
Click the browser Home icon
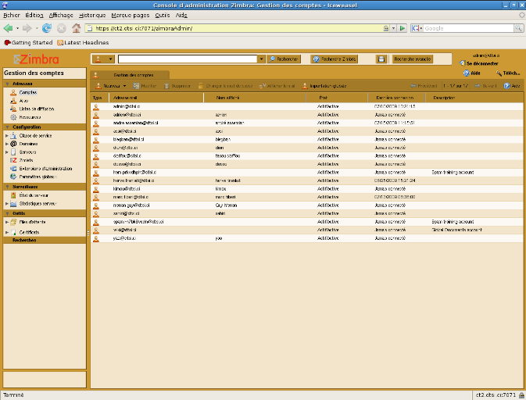(76, 28)
